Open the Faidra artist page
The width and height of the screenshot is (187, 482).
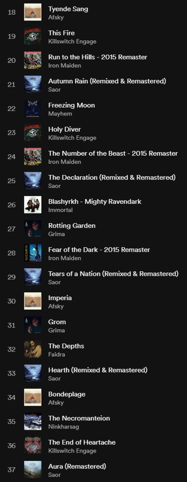pos(56,354)
